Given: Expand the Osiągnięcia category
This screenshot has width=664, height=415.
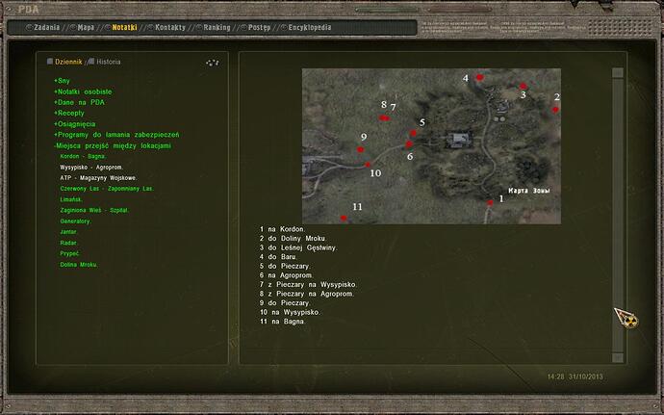Looking at the screenshot, I should click(x=74, y=124).
